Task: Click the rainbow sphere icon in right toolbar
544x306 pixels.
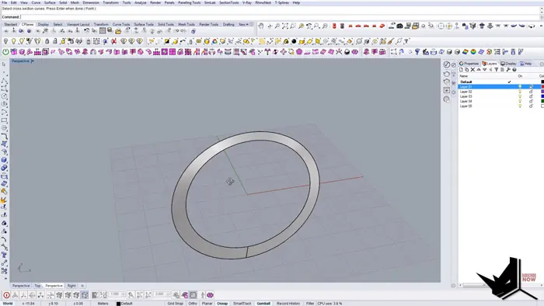Action: pyautogui.click(x=473, y=52)
